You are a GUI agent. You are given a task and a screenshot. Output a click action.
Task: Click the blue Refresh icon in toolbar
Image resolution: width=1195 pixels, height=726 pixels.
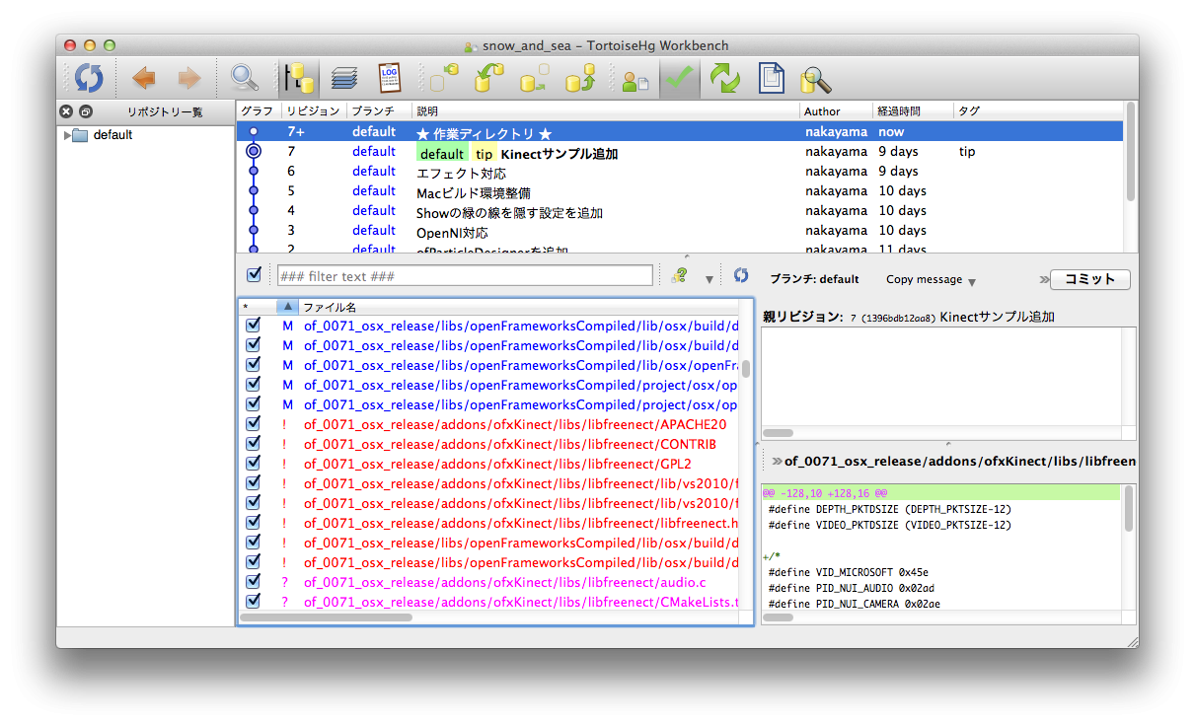pyautogui.click(x=89, y=78)
